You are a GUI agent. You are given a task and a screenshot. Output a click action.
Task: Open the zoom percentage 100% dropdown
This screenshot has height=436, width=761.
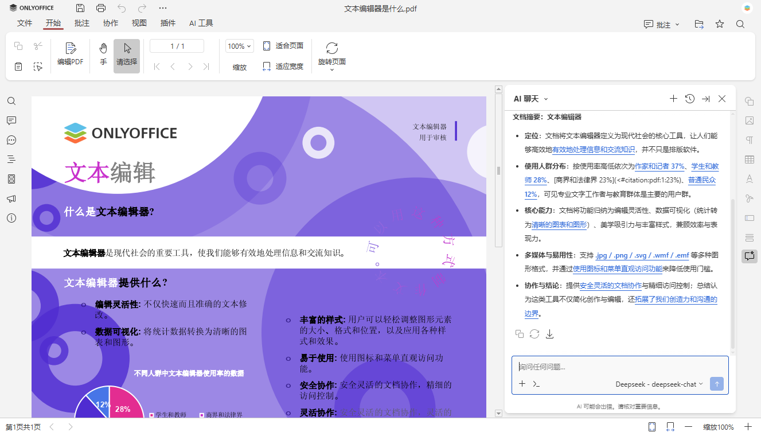pos(239,46)
